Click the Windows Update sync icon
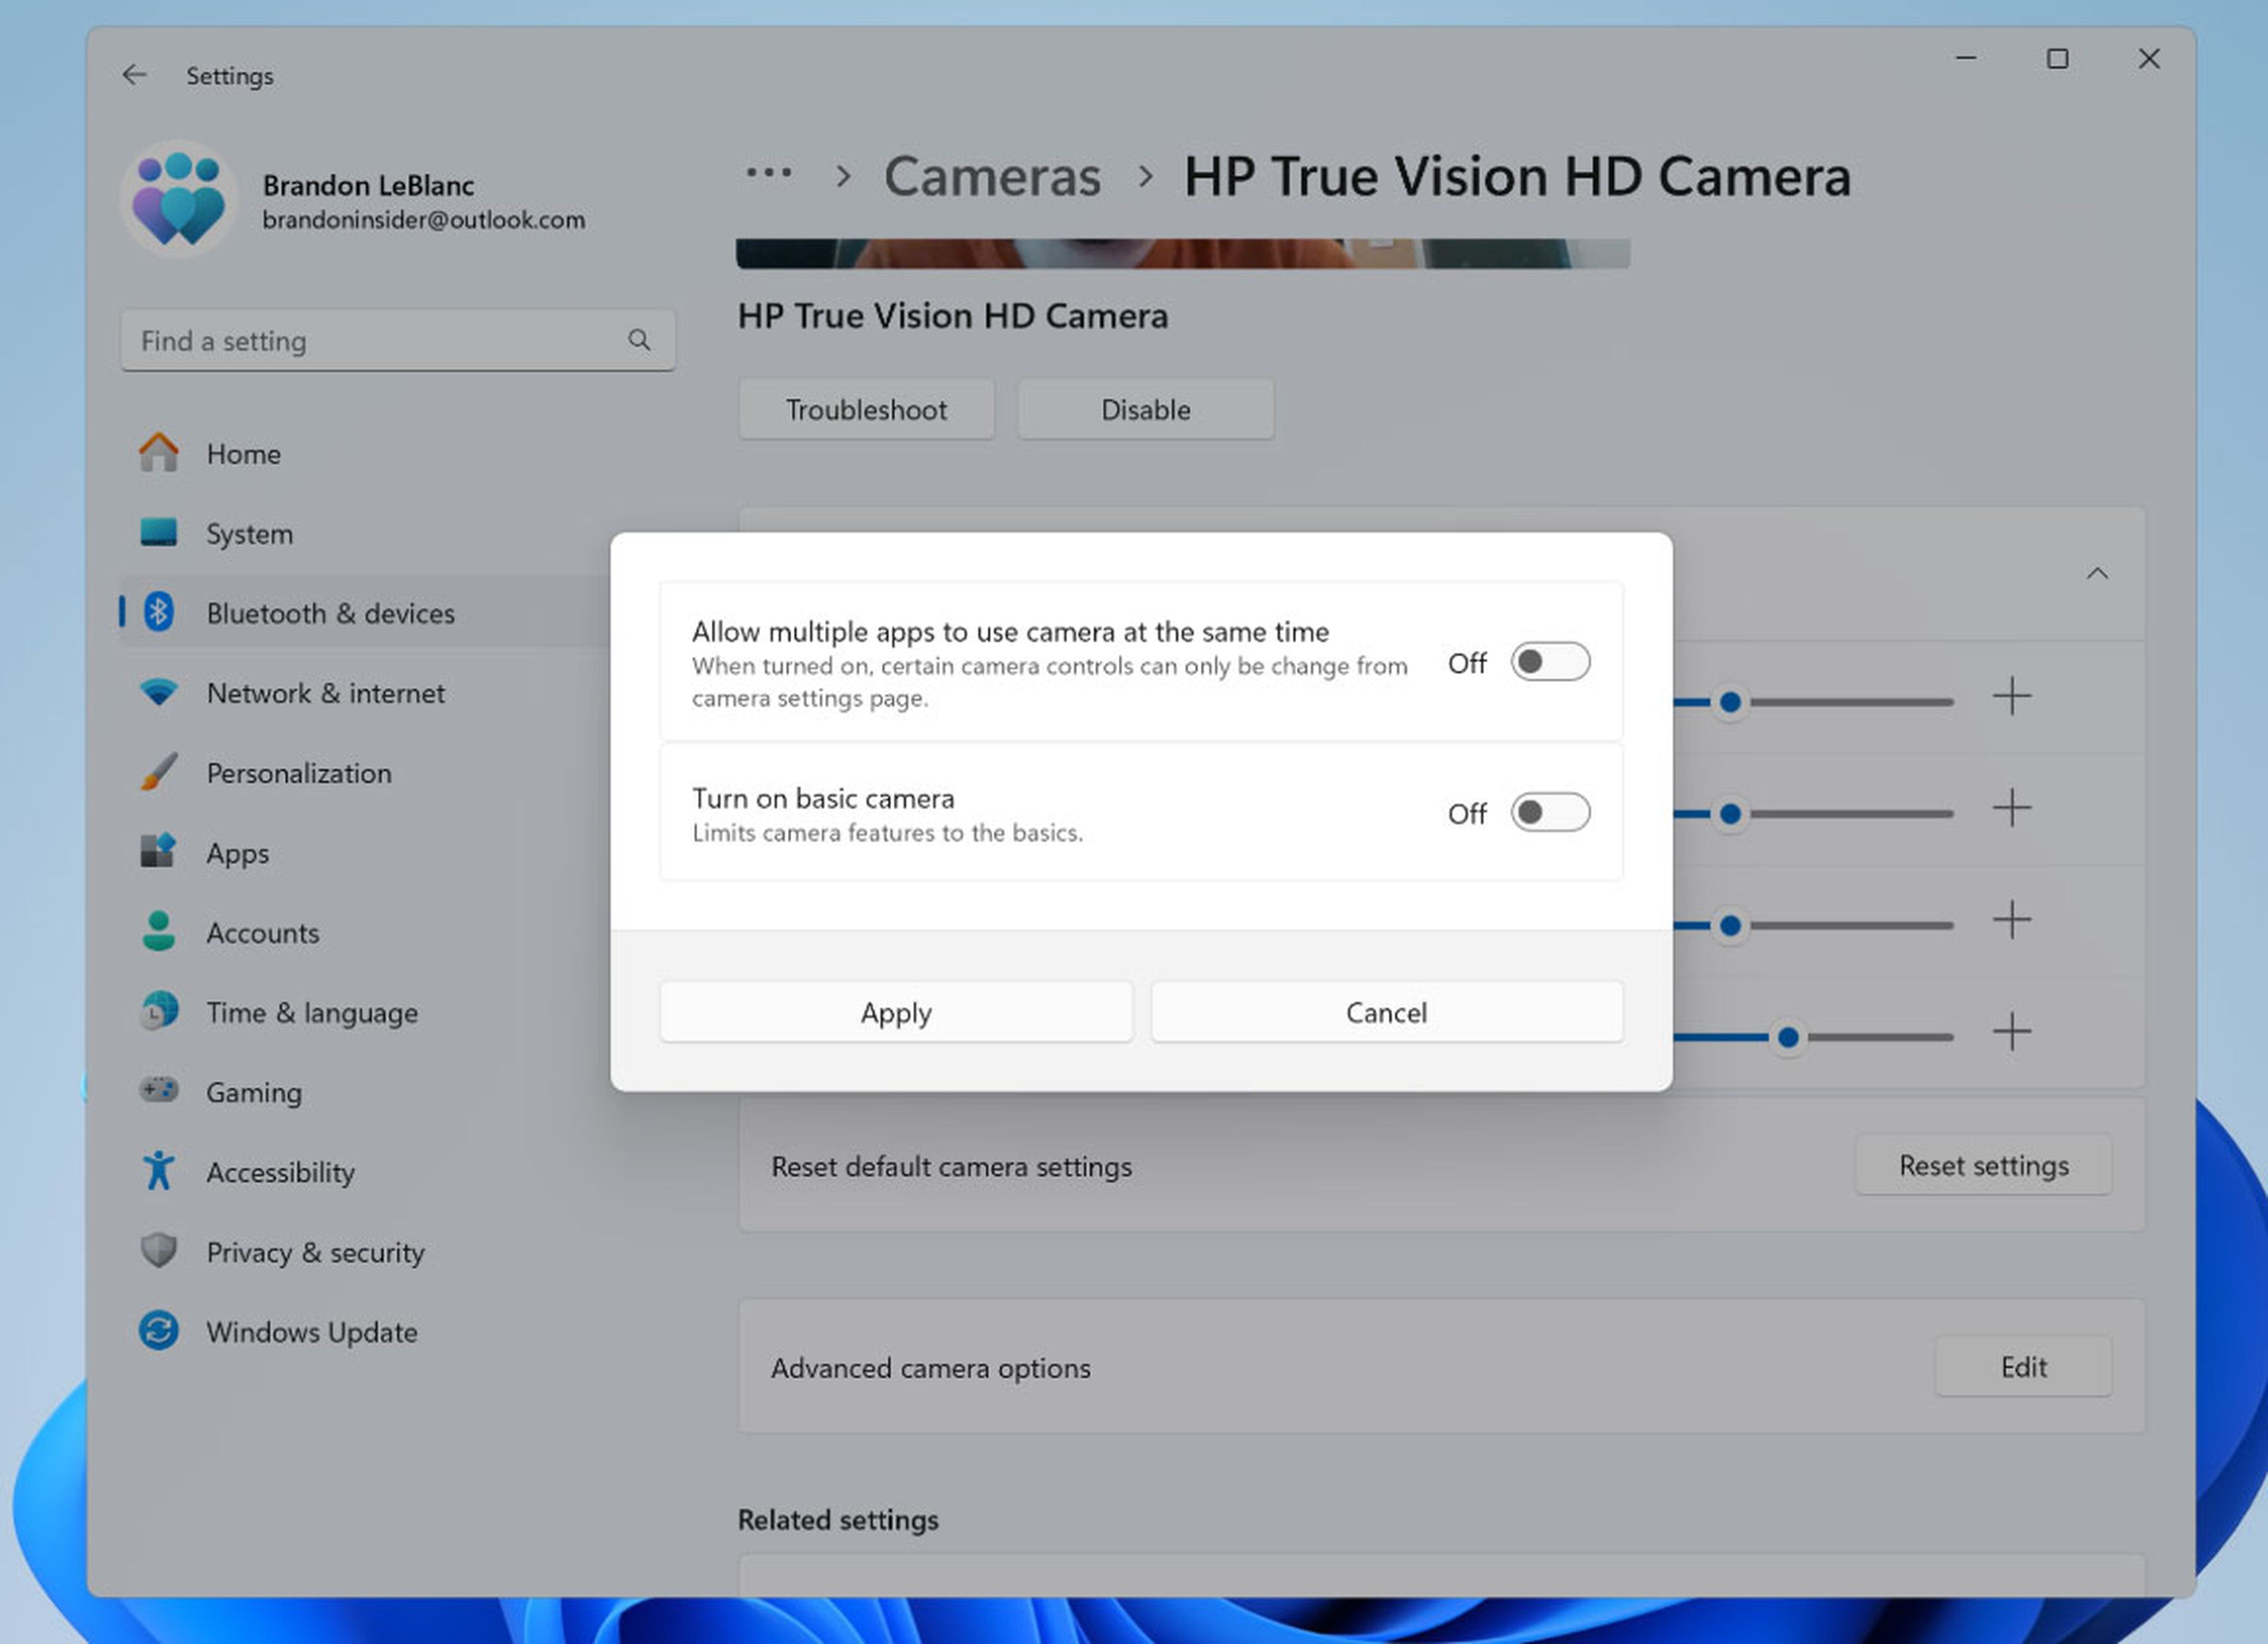 pos(158,1331)
